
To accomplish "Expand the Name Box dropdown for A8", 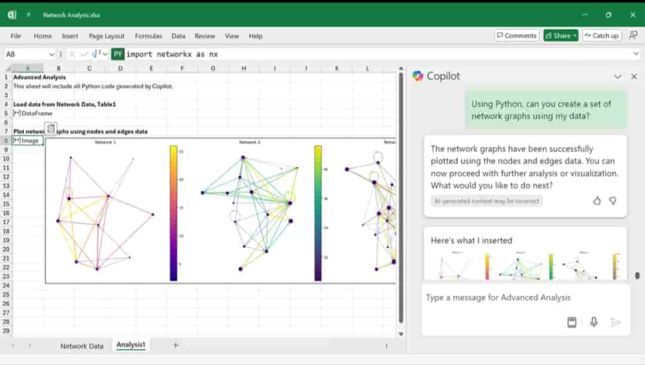I will coord(51,54).
